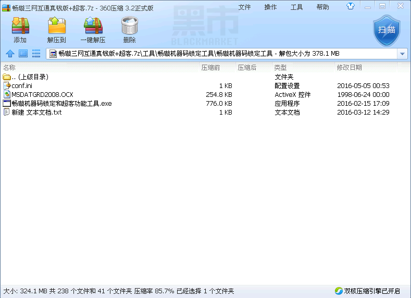The width and height of the screenshot is (411, 298).
Task: Select the .. (上级目录) row
Action: [205, 77]
